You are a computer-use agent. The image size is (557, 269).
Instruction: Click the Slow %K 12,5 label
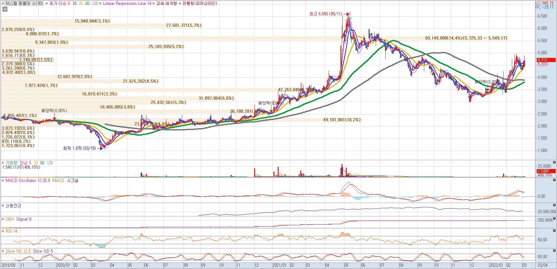pyautogui.click(x=18, y=251)
